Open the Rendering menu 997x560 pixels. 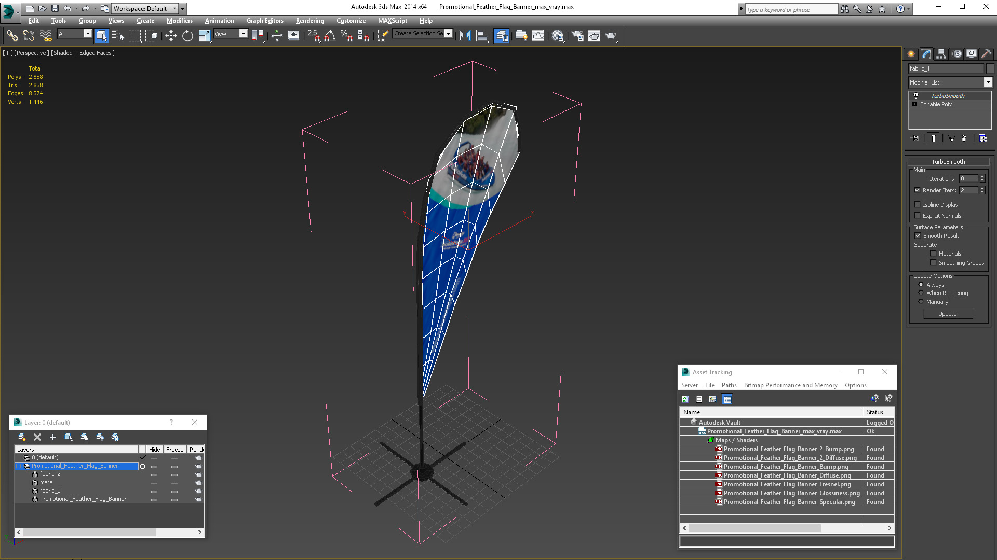pos(309,21)
